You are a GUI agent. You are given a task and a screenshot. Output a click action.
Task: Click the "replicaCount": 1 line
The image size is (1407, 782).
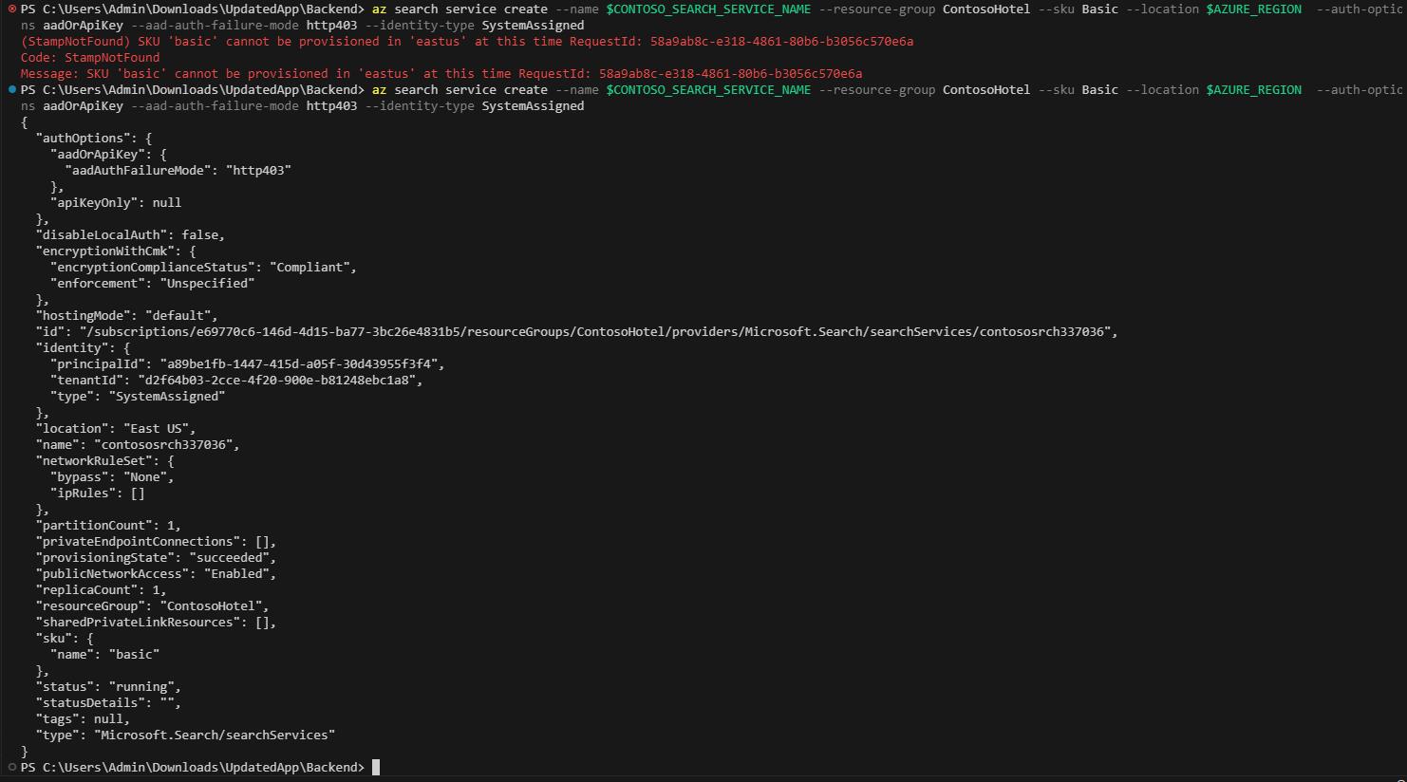[102, 590]
